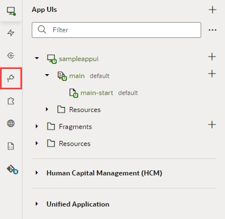Click the plus button next to sampleappui
Viewport: 225px width, 219px height.
click(212, 57)
